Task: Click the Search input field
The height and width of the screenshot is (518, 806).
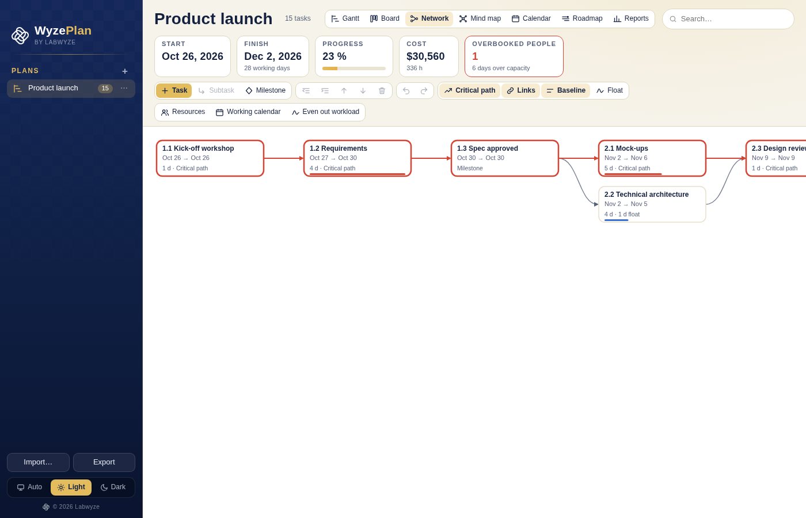Action: tap(728, 19)
